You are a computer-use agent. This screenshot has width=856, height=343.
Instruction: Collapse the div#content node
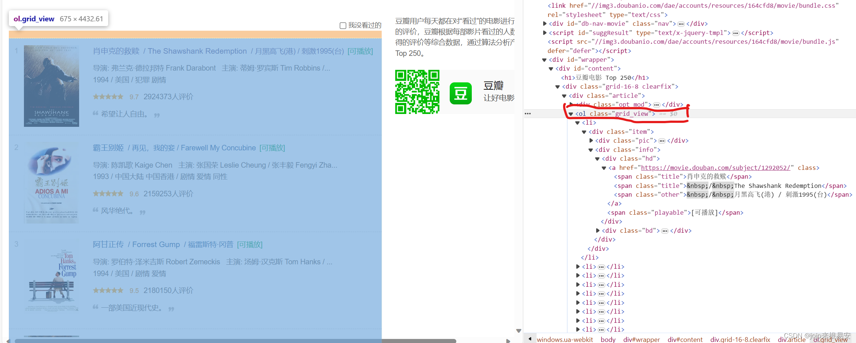tap(551, 69)
